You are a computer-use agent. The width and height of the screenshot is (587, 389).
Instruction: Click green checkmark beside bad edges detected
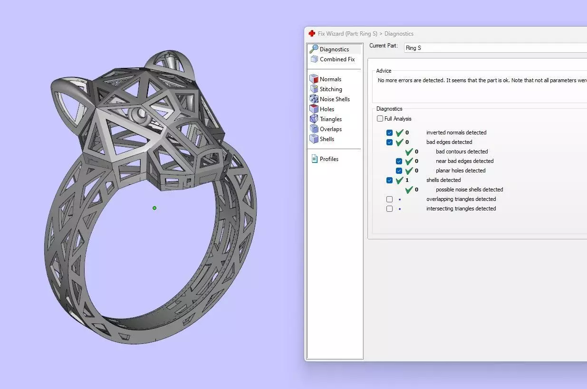tap(399, 142)
